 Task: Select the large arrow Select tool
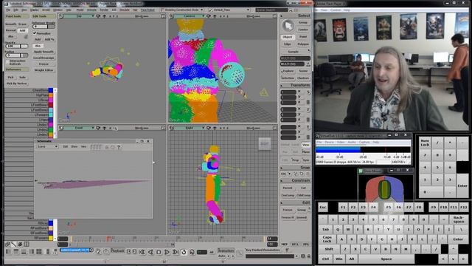point(288,26)
